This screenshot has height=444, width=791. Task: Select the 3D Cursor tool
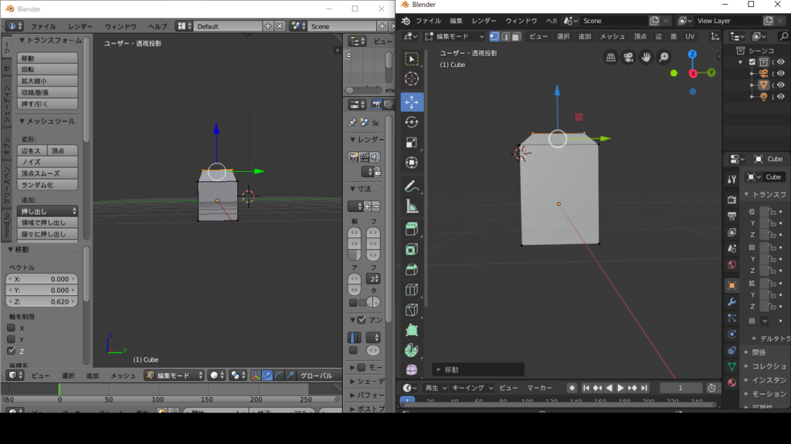[x=412, y=79]
